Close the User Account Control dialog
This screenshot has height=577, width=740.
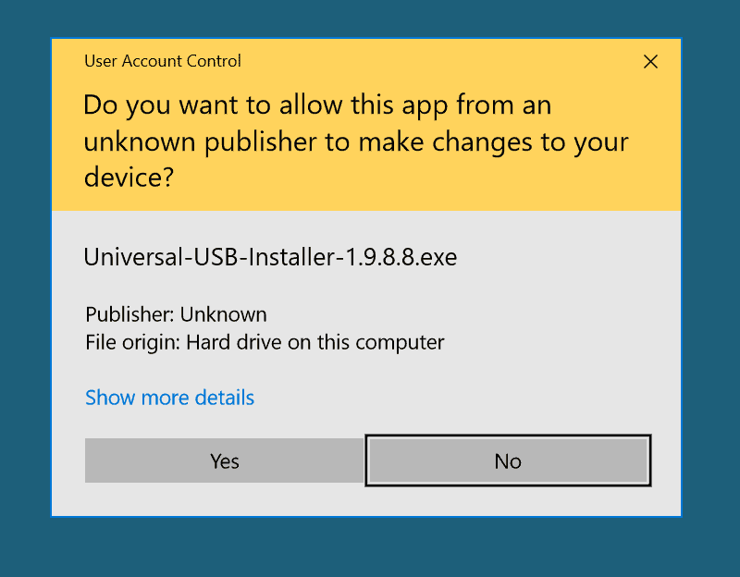coord(650,62)
